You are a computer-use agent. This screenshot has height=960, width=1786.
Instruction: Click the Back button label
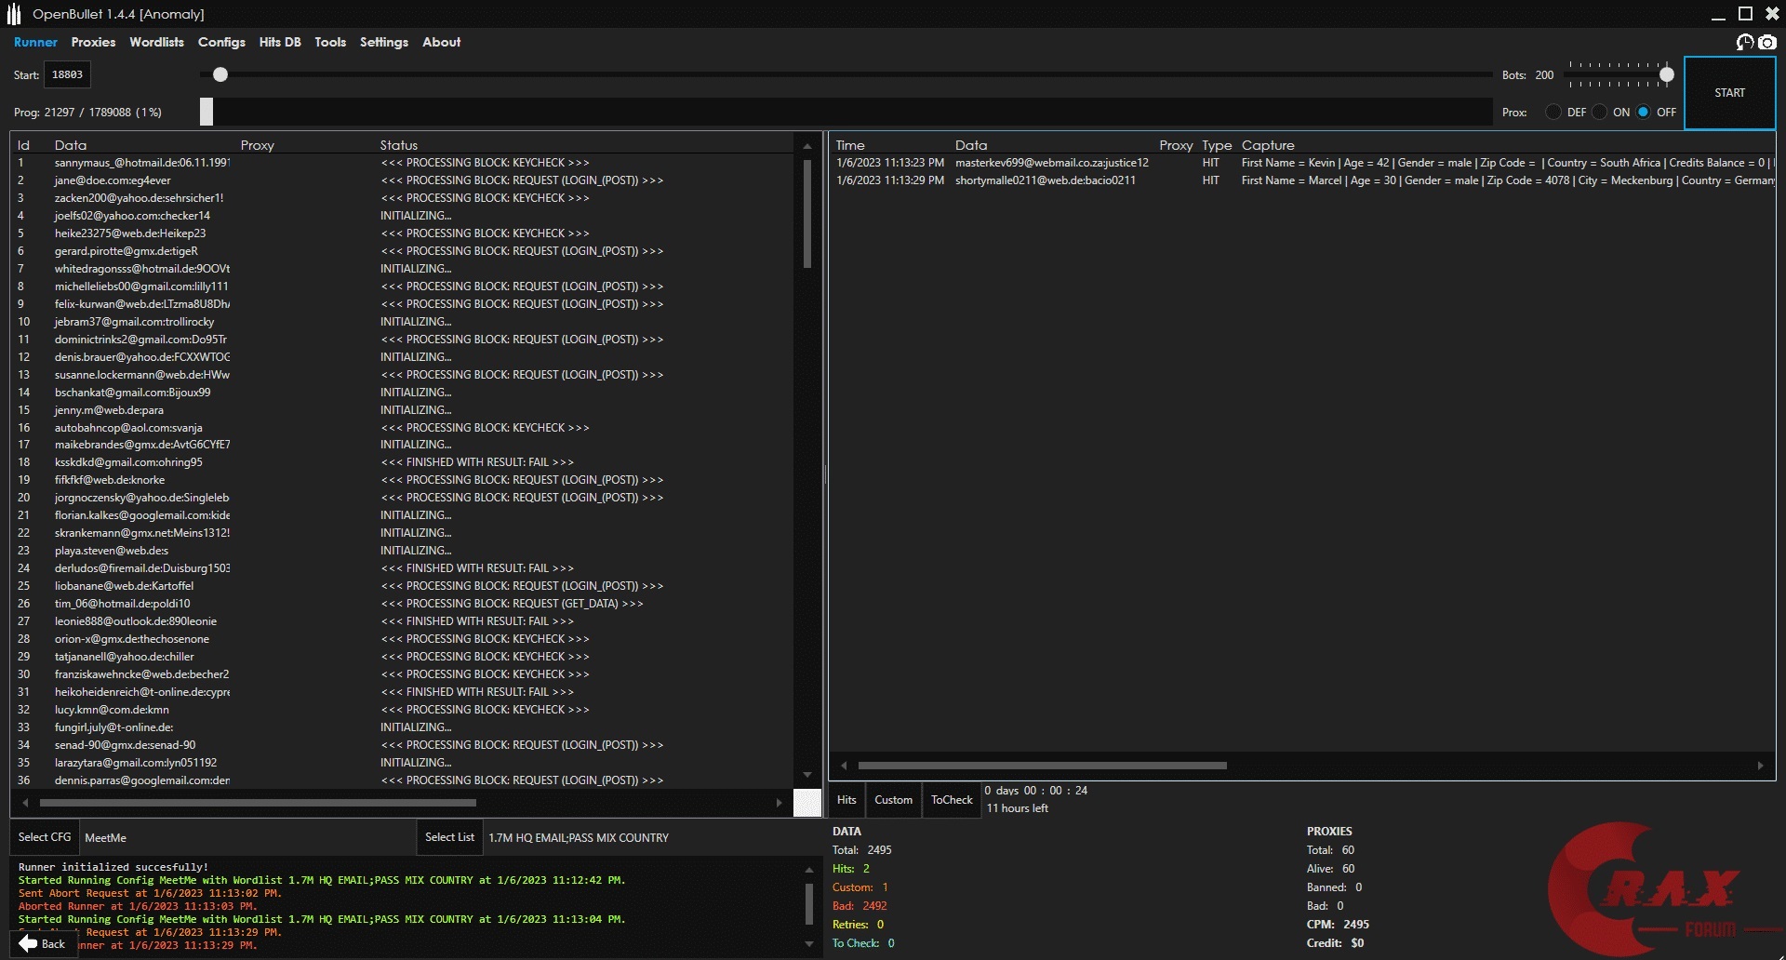pos(53,943)
